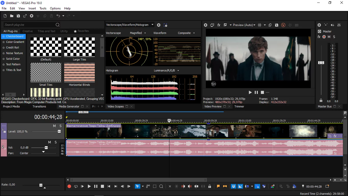Toggle Loop Playback in transport bar

tap(76, 186)
